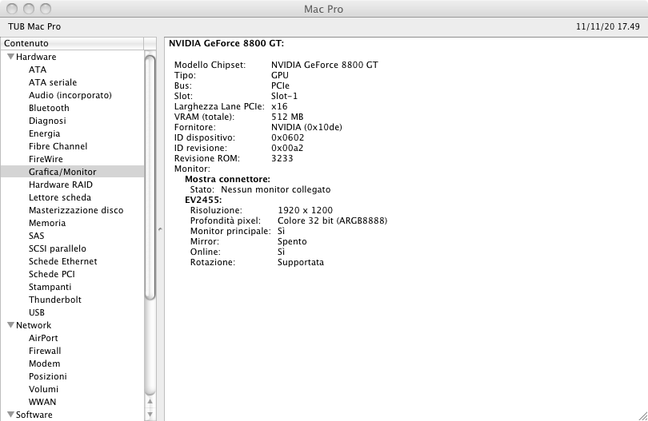Open the Firewall entry
The height and width of the screenshot is (421, 648).
pyautogui.click(x=45, y=351)
